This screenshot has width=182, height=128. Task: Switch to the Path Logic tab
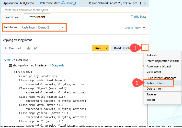click(13, 17)
